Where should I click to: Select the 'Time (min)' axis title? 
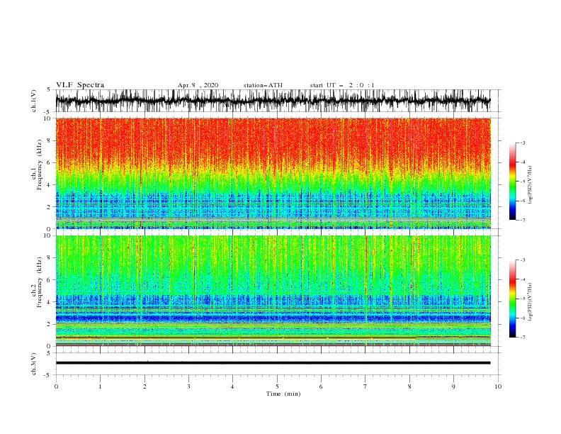pyautogui.click(x=283, y=394)
